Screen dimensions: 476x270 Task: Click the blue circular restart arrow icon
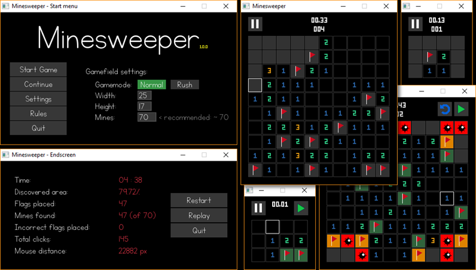pos(444,109)
